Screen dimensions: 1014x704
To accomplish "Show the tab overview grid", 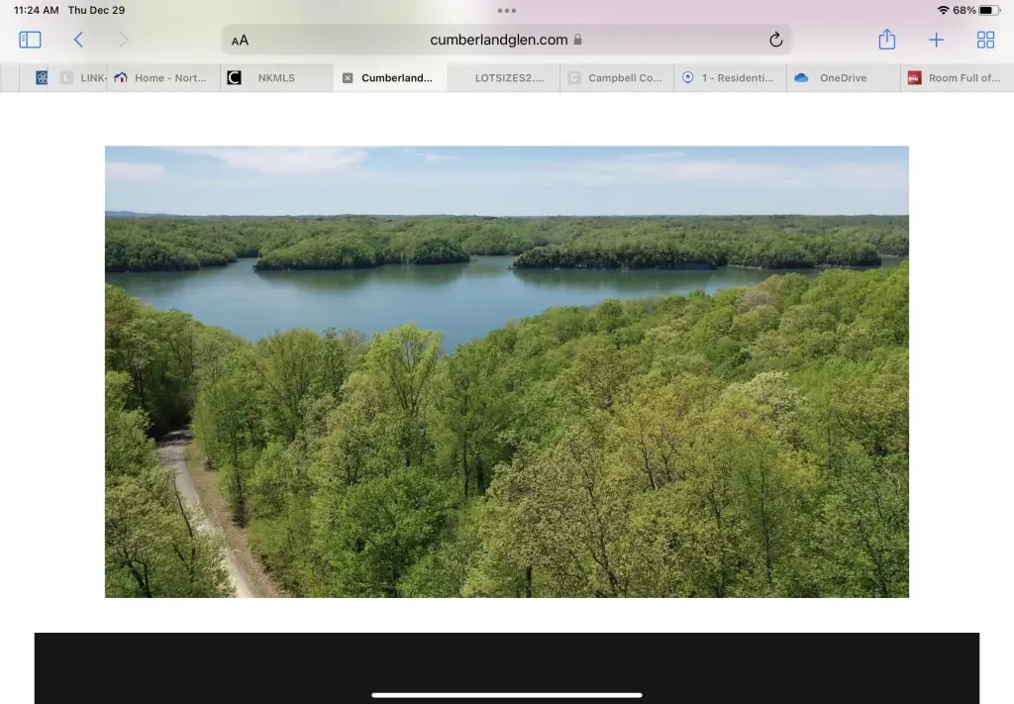I will coord(985,40).
